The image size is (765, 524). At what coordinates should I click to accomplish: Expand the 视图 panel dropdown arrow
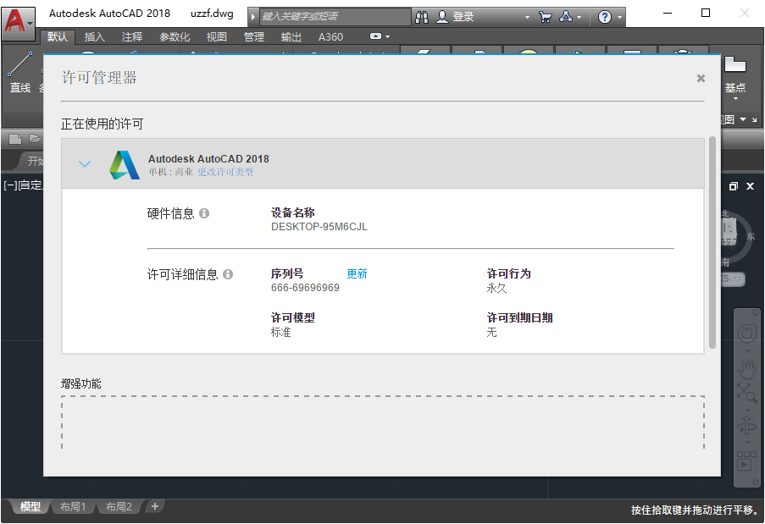(x=743, y=119)
